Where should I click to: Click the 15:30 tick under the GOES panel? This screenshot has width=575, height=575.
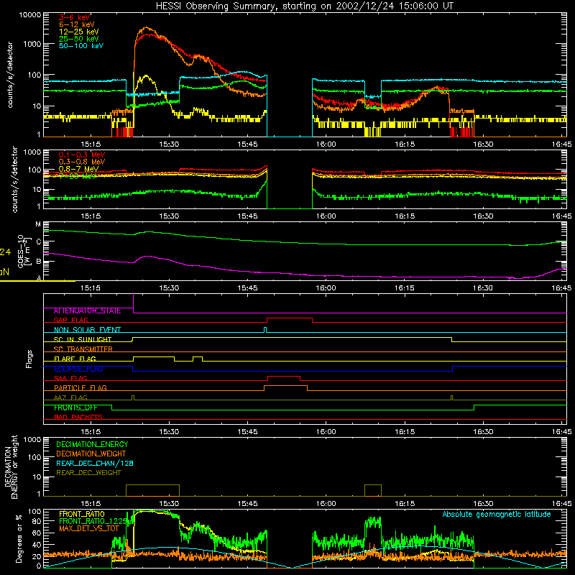tap(169, 288)
